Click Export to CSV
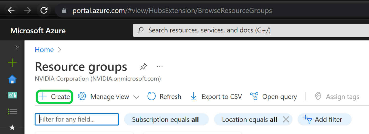Viewport: 369px width, 134px height. coord(216,97)
